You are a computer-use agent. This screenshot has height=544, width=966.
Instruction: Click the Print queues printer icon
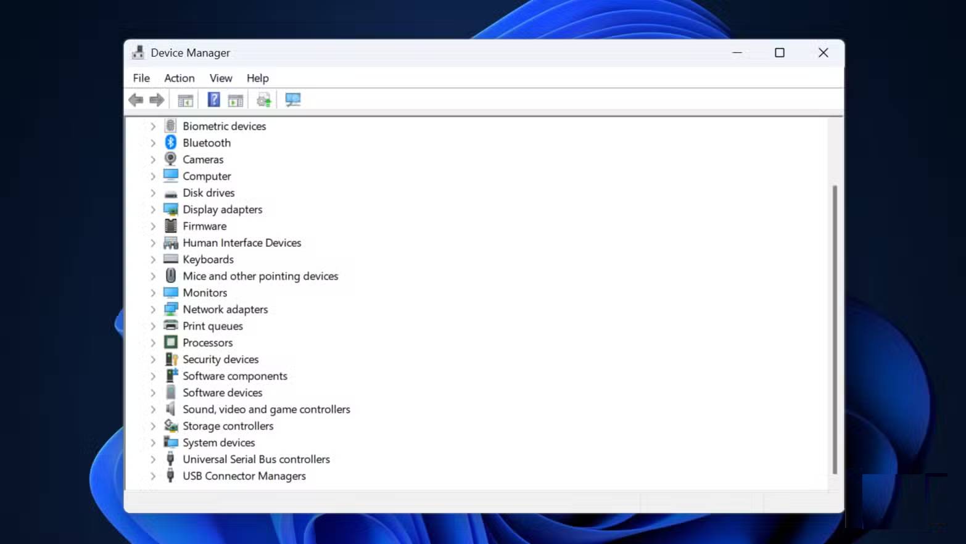(171, 326)
